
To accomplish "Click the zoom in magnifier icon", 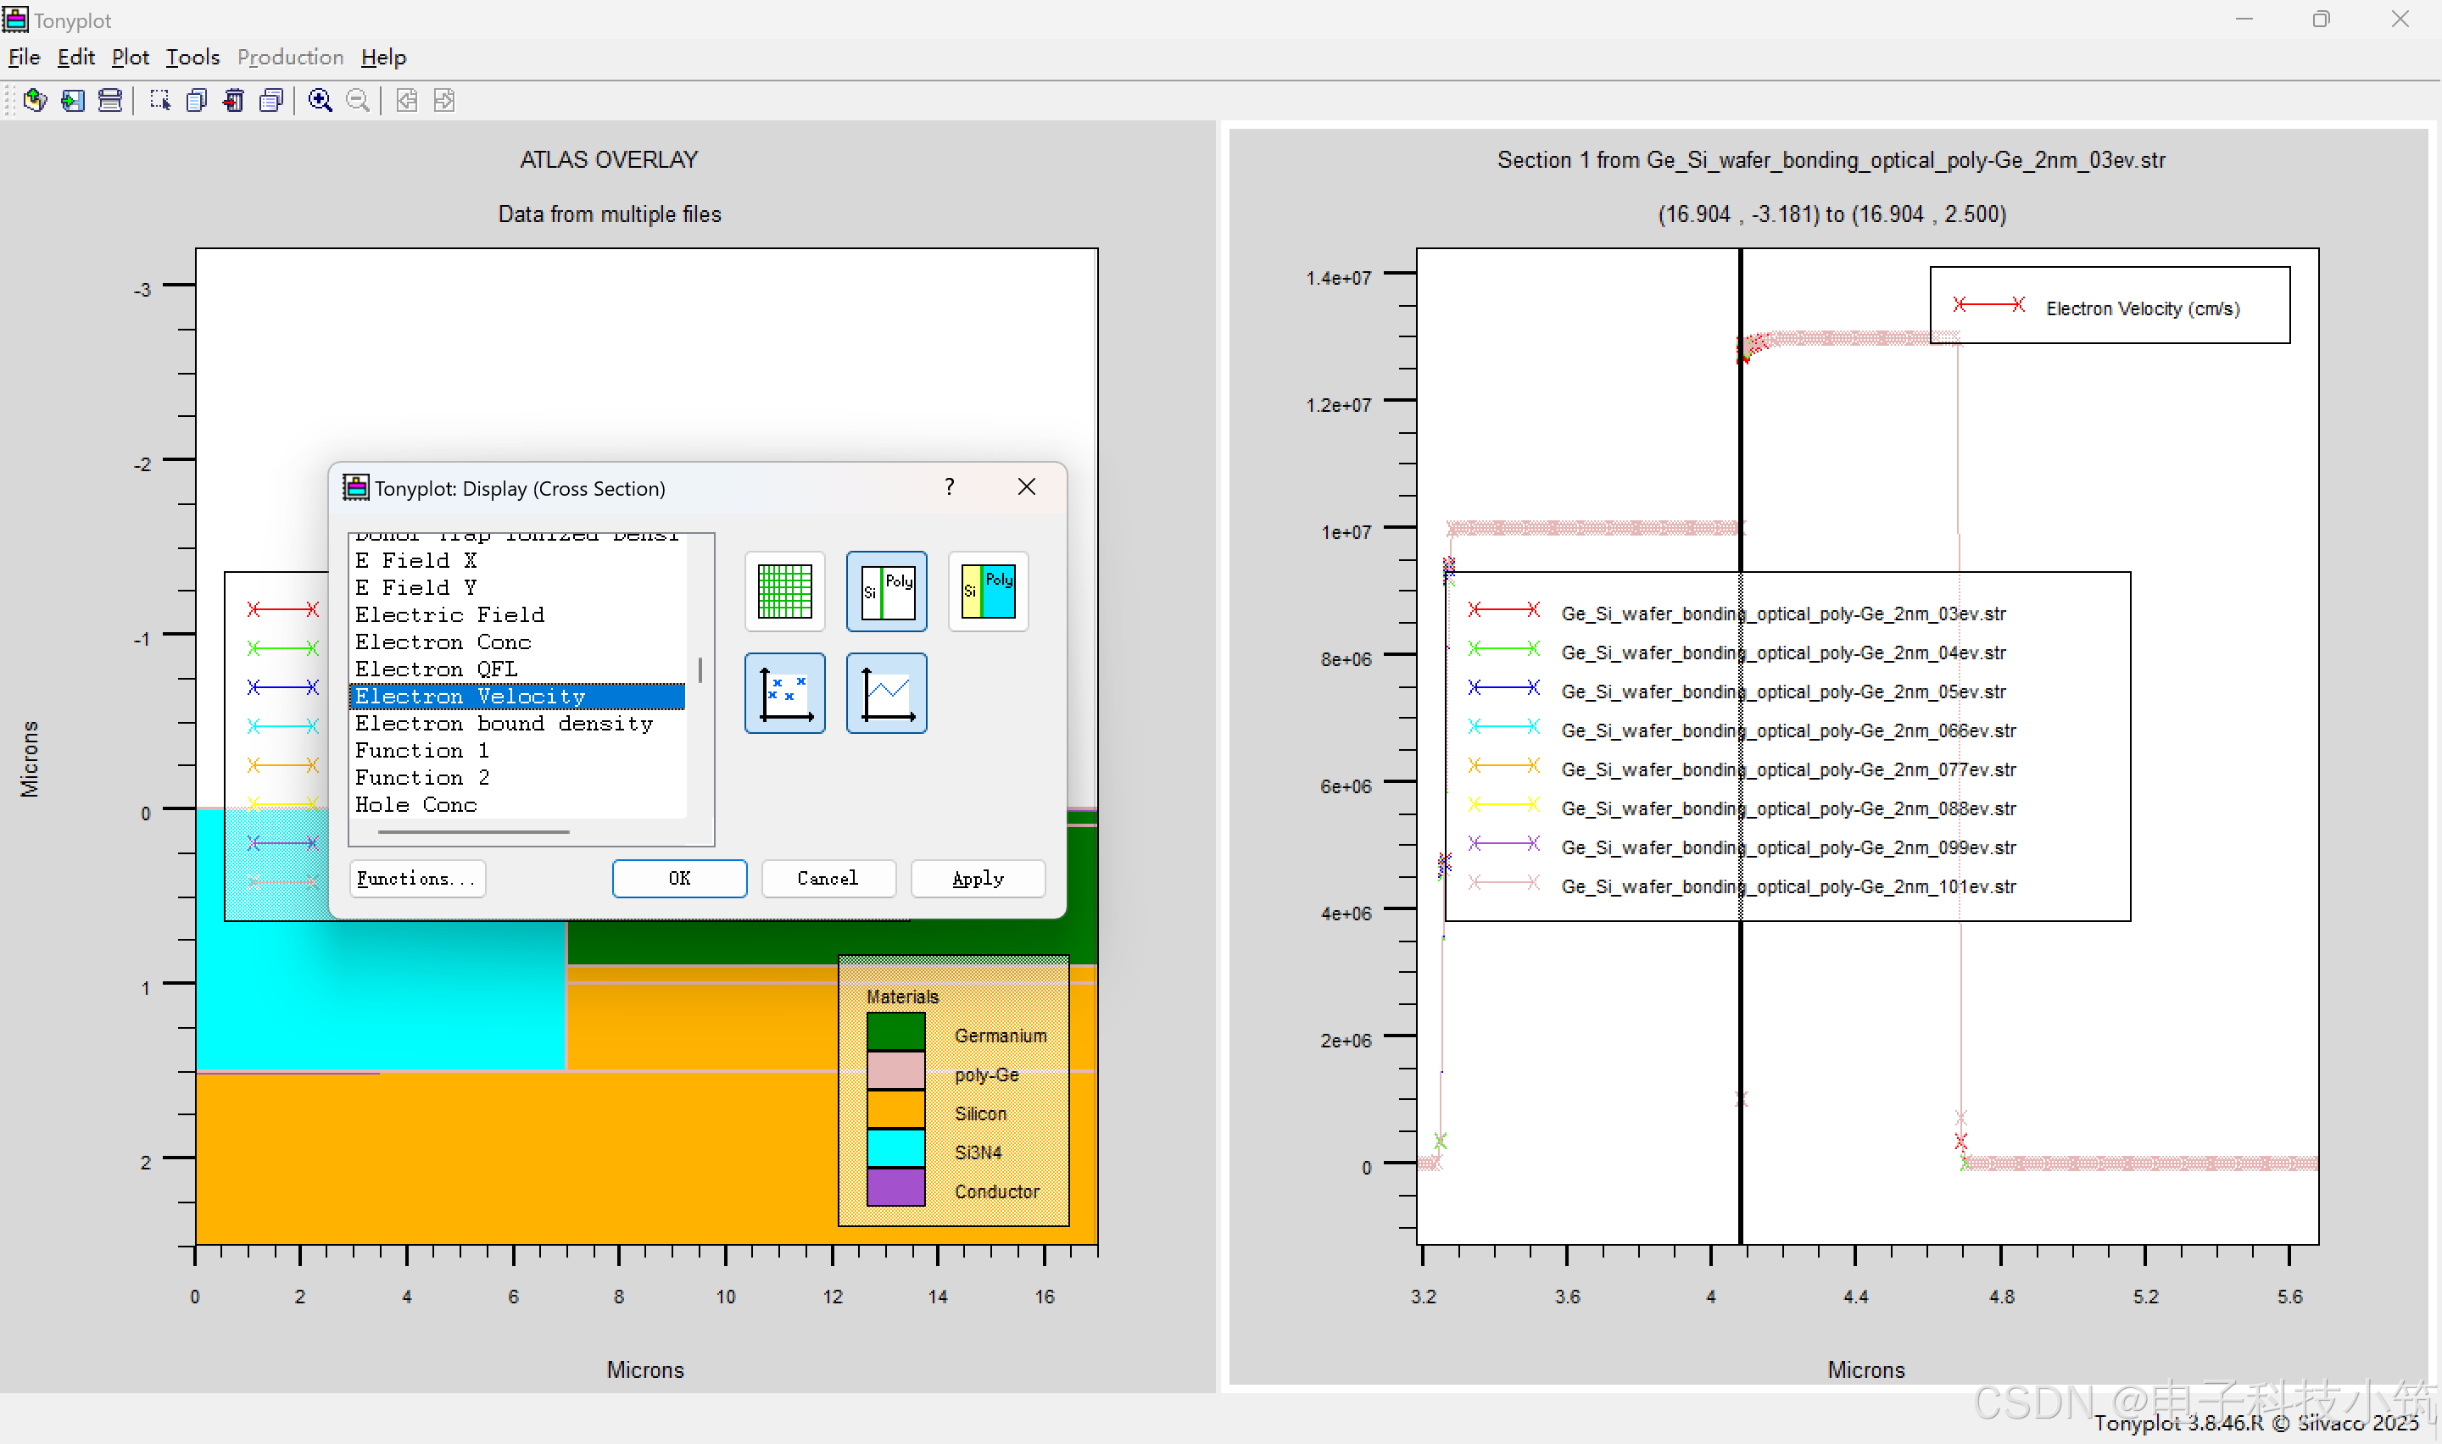I will pyautogui.click(x=320, y=100).
